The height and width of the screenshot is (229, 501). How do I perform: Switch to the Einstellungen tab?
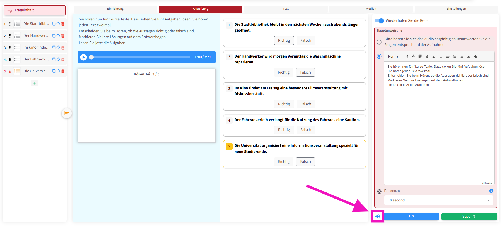click(456, 9)
